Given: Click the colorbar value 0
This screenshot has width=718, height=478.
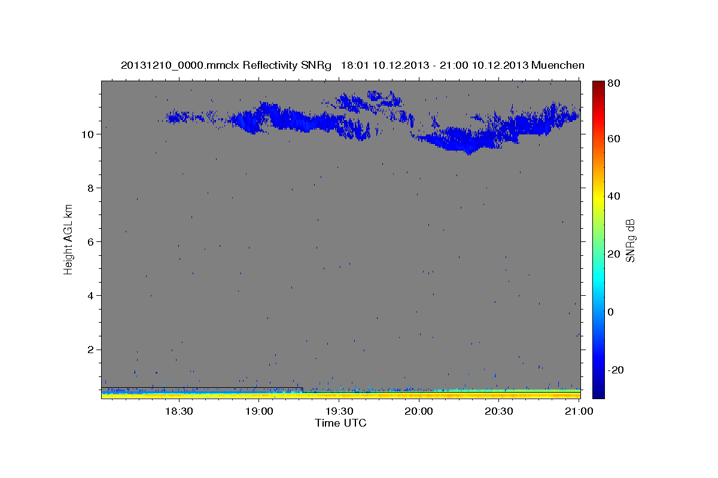Looking at the screenshot, I should point(612,312).
